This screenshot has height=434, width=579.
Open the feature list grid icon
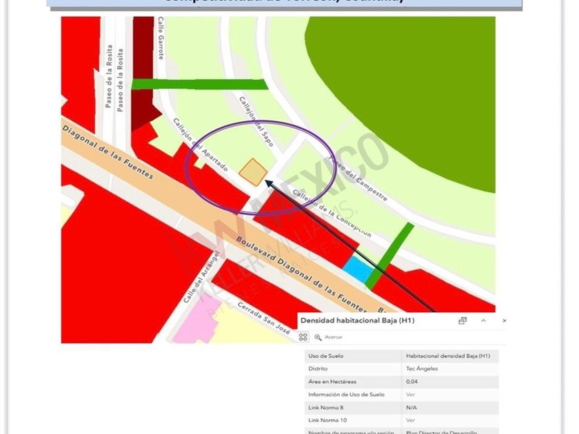coord(303,337)
